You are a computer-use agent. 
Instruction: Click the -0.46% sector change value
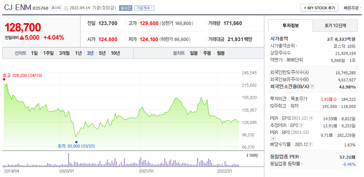pyautogui.click(x=349, y=164)
